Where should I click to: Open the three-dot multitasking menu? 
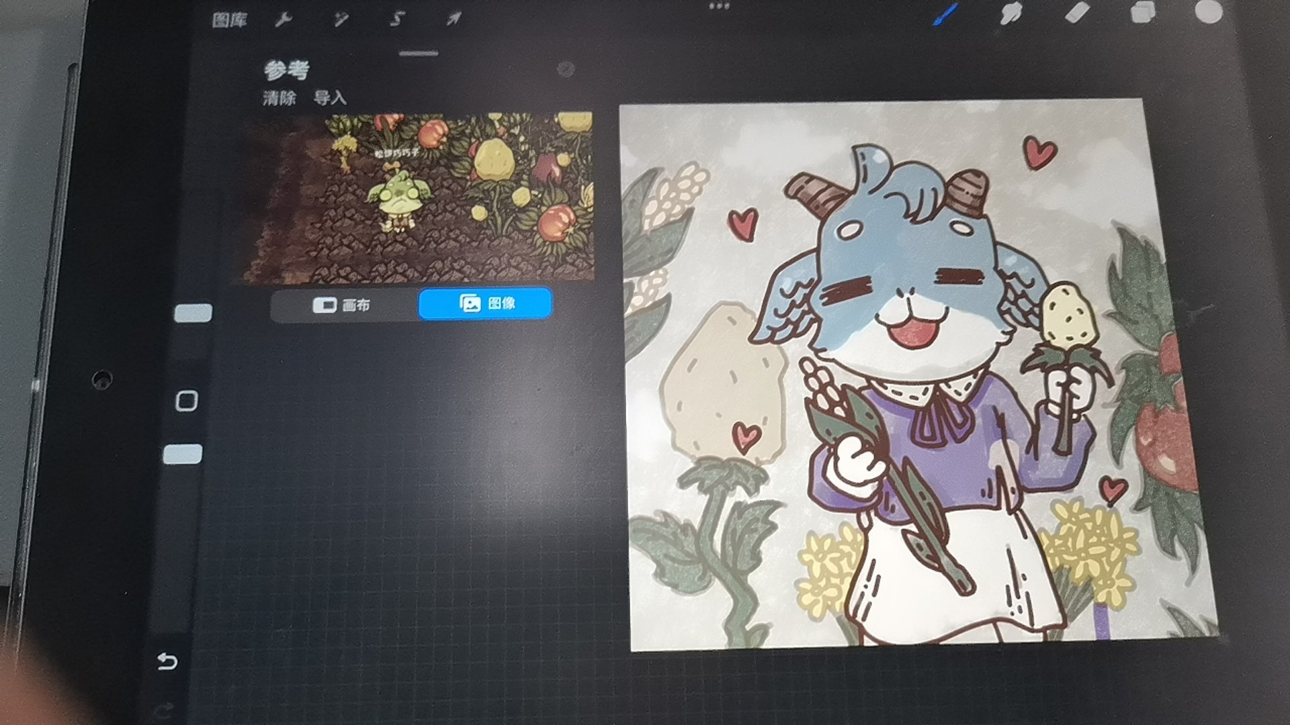click(x=719, y=6)
